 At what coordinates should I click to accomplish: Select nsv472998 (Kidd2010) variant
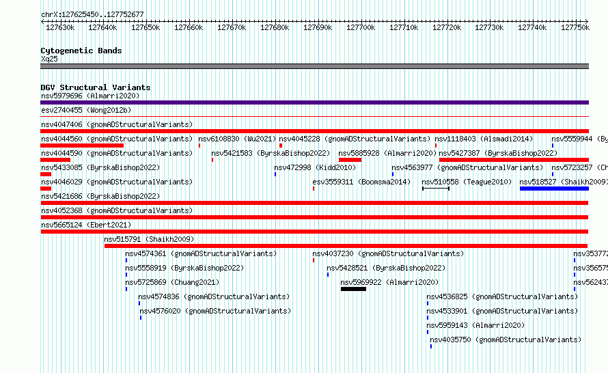tap(315, 167)
